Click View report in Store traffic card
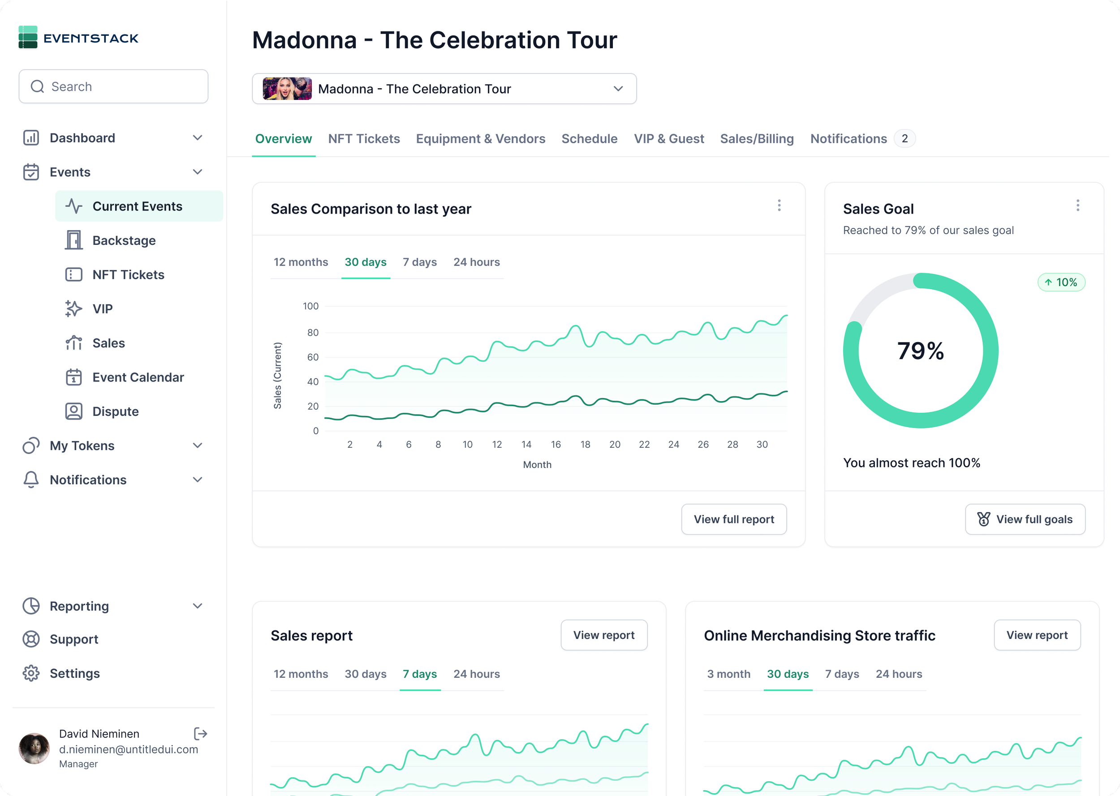This screenshot has width=1120, height=796. point(1037,635)
